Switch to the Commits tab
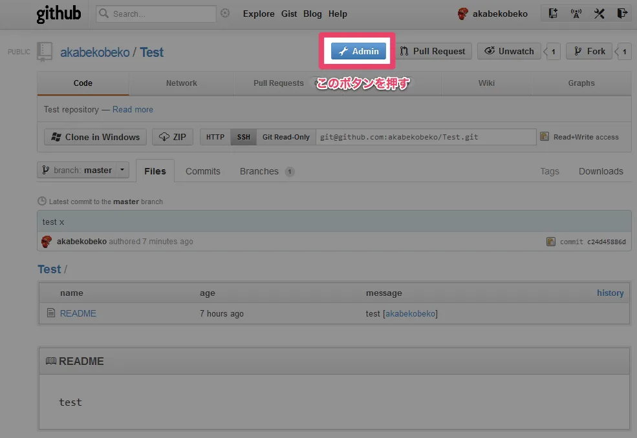 (202, 171)
